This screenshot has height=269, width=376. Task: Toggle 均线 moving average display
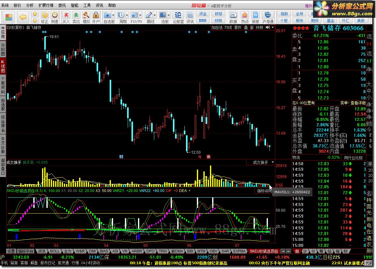coord(228,27)
